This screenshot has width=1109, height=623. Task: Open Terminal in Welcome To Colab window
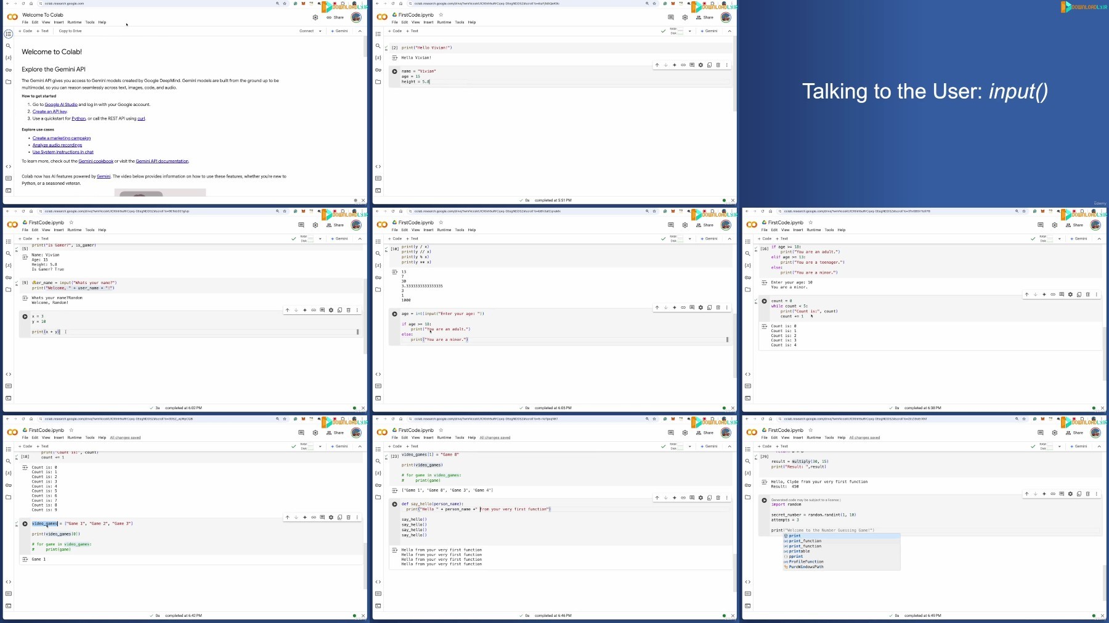click(8, 190)
